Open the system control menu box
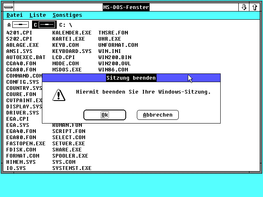This screenshot has width=263, height=197. pyautogui.click(x=8, y=7)
